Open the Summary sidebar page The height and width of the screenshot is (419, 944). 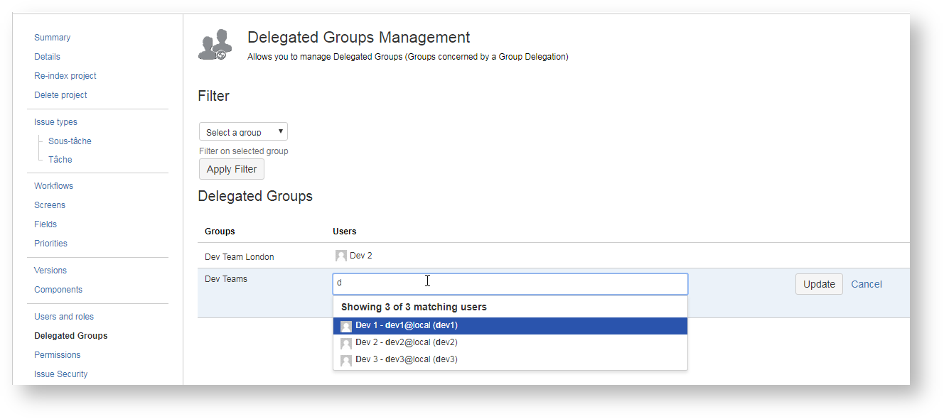pyautogui.click(x=52, y=38)
